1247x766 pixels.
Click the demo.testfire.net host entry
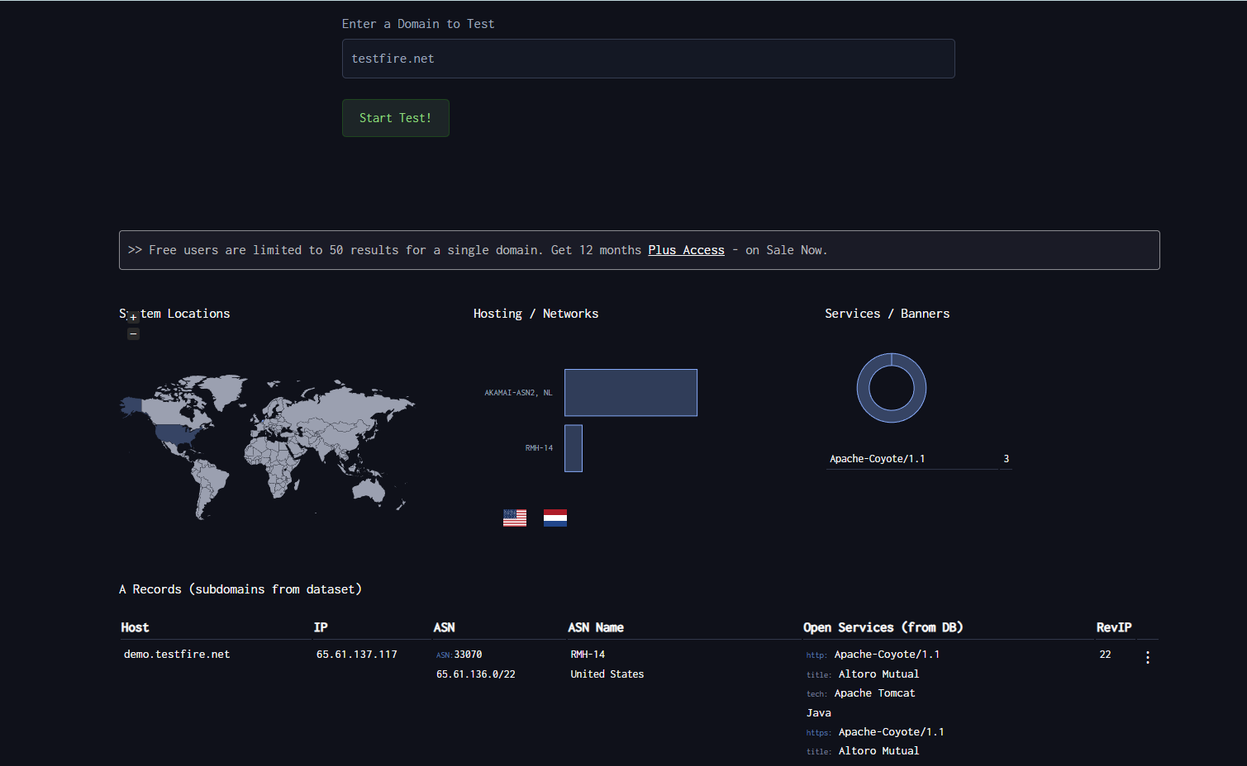(x=177, y=655)
